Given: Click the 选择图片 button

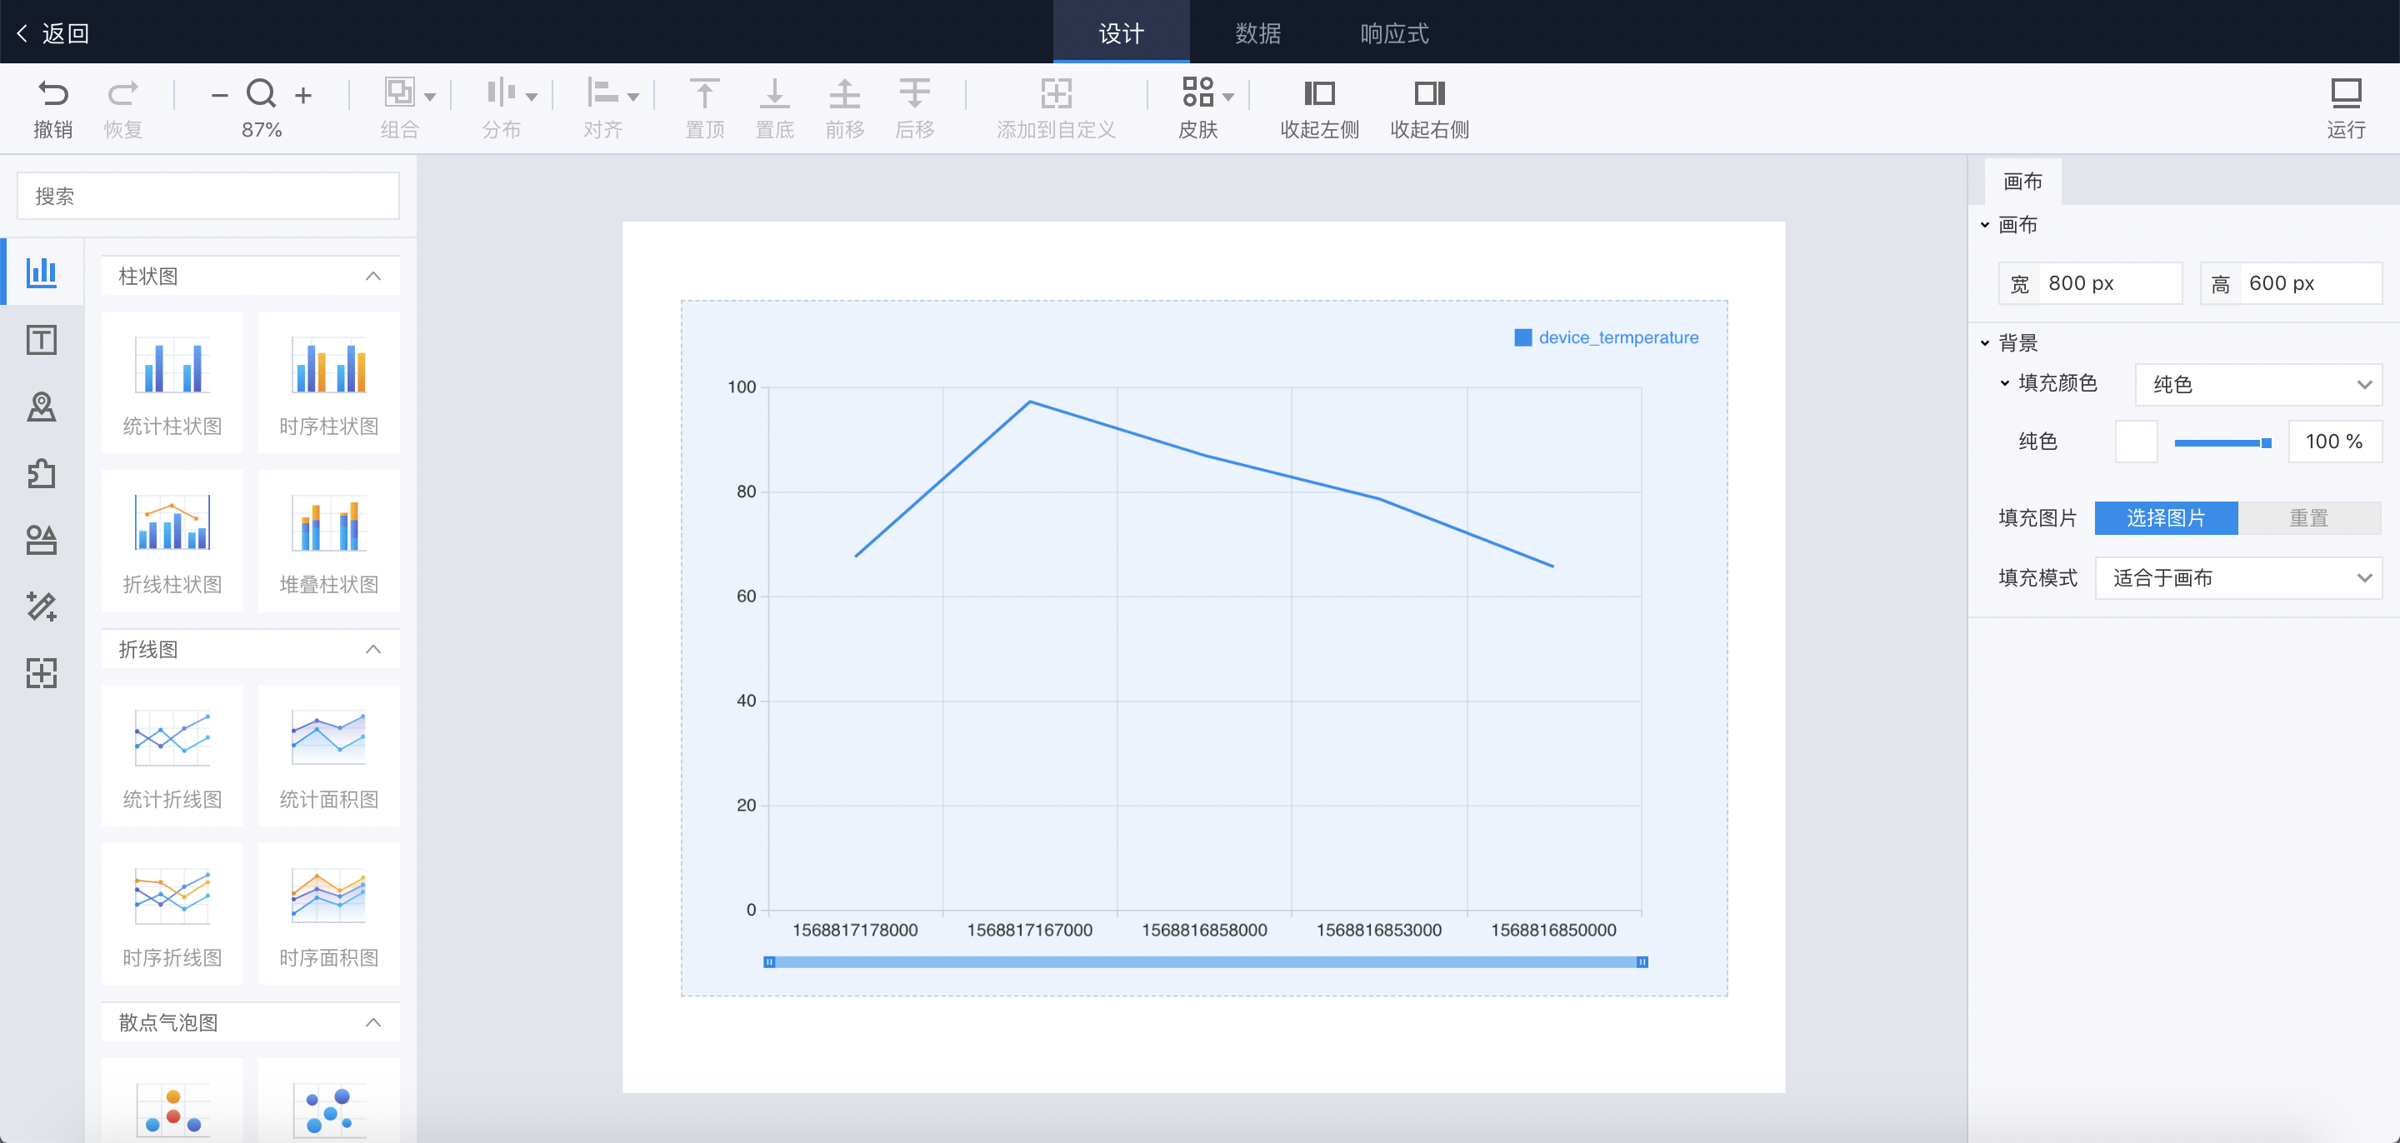Looking at the screenshot, I should tap(2166, 518).
